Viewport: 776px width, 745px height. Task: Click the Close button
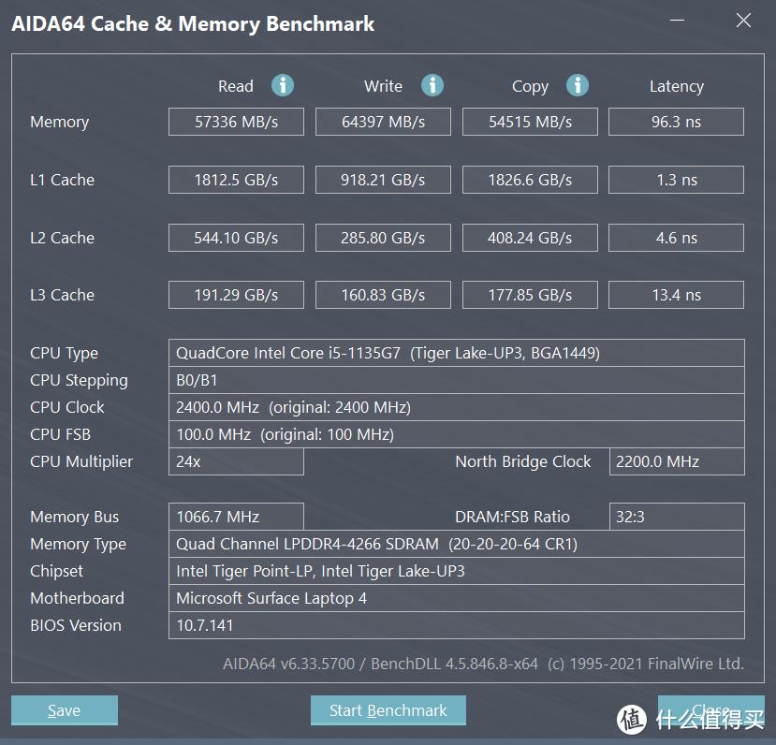pos(711,709)
